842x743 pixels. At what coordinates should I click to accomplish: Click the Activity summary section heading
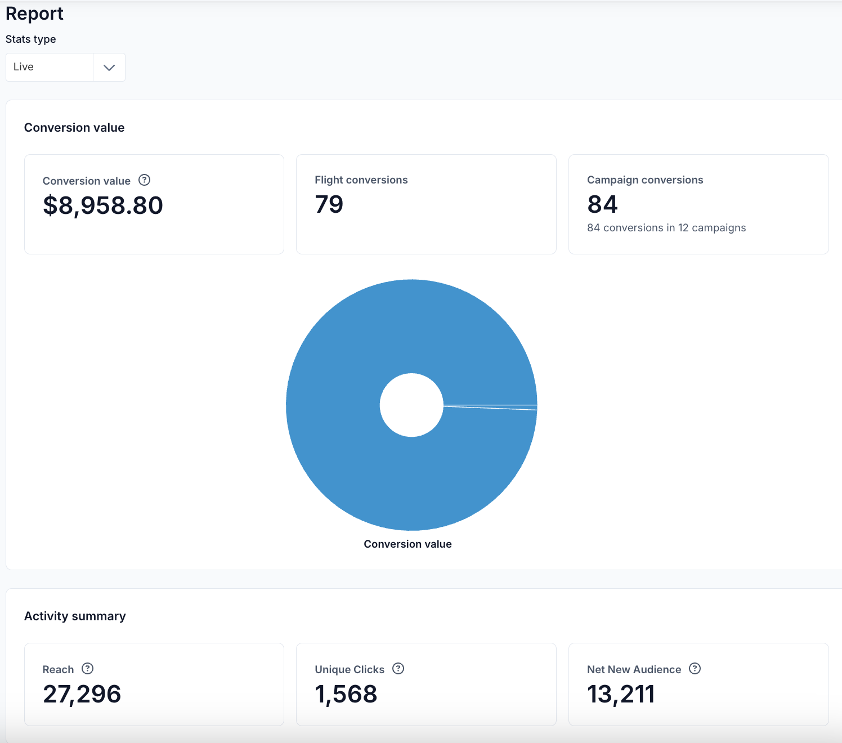pyautogui.click(x=75, y=616)
